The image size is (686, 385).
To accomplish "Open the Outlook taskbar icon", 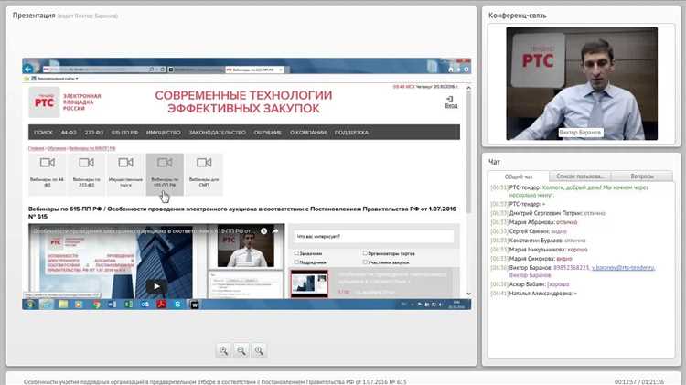I will click(145, 304).
